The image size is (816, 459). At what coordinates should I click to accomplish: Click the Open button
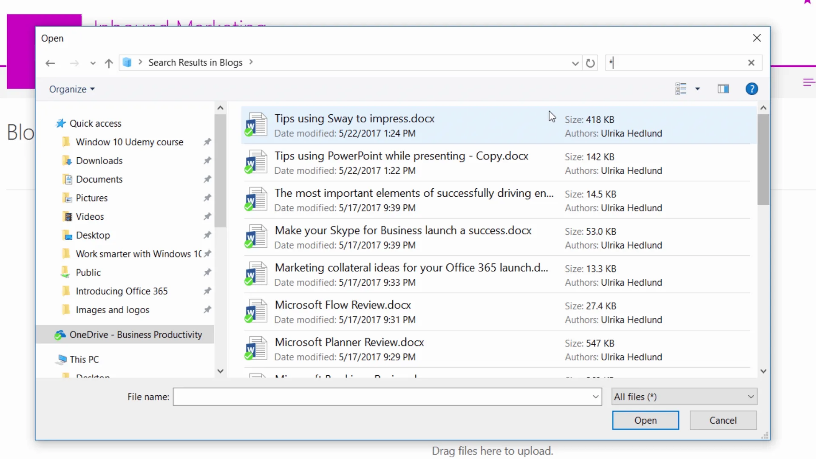[645, 420]
